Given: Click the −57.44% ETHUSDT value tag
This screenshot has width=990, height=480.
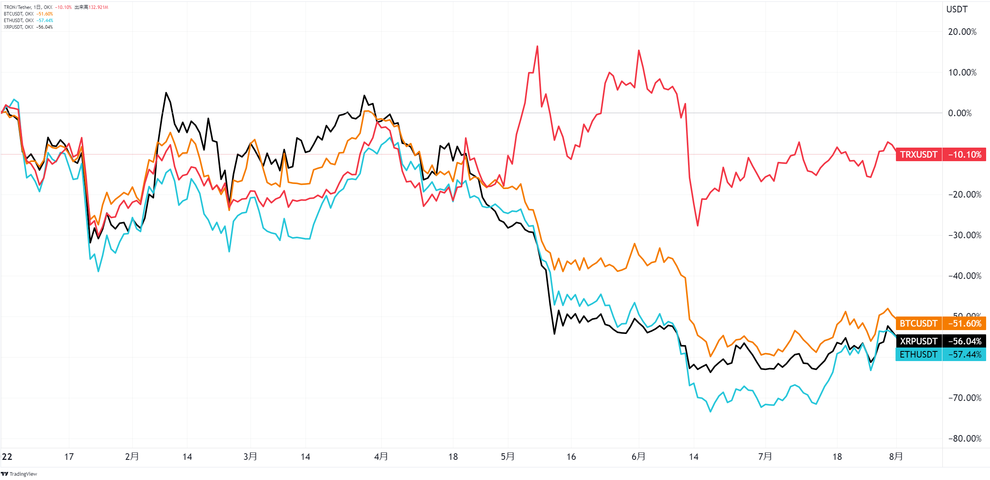Looking at the screenshot, I should click(x=964, y=354).
